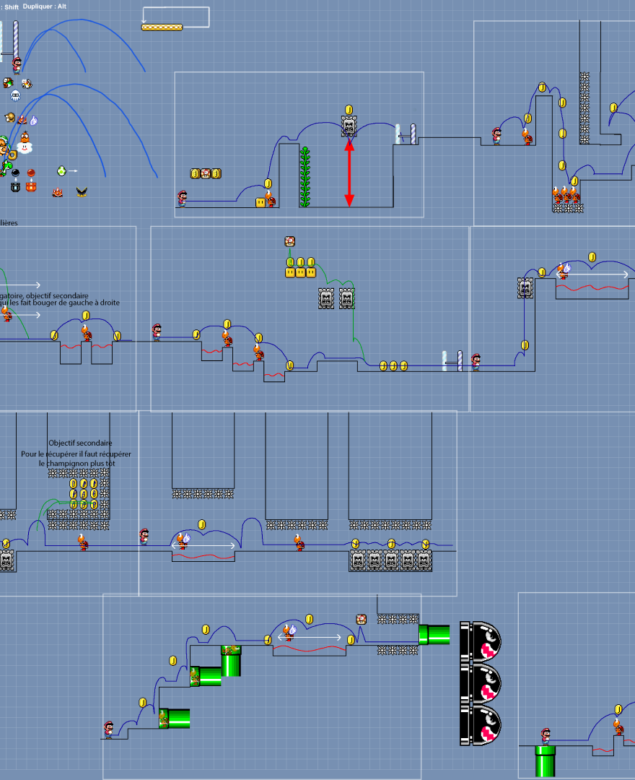Click the 'le champignon plus tôt' line

click(x=77, y=463)
